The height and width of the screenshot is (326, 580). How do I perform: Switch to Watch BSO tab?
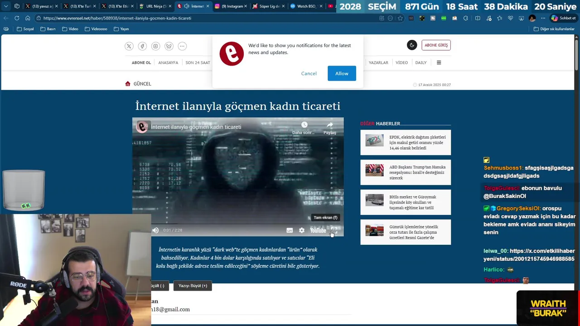pos(306,6)
